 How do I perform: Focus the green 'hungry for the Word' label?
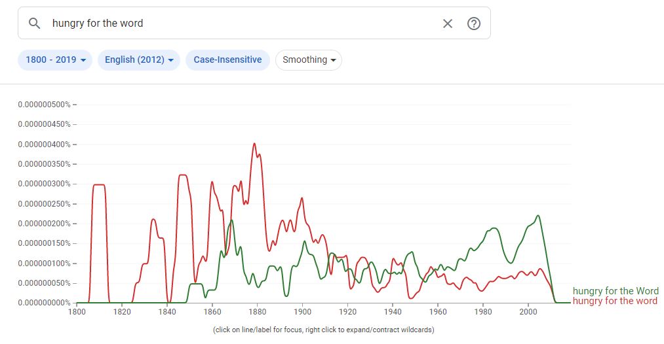[615, 291]
